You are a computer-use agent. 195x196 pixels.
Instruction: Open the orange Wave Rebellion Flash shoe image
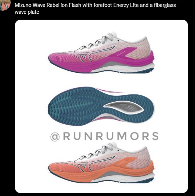coord(101,162)
